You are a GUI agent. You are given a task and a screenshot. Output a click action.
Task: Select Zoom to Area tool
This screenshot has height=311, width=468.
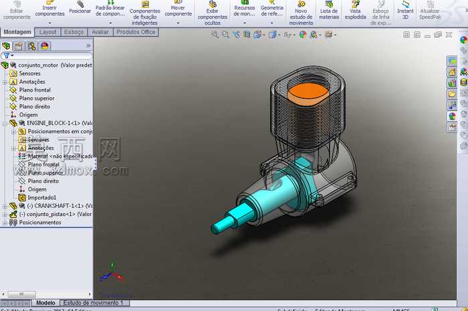pyautogui.click(x=226, y=35)
